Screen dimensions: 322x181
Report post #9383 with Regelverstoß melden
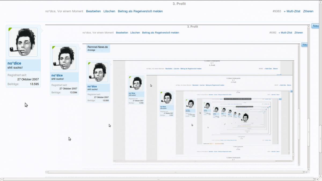pos(140,11)
